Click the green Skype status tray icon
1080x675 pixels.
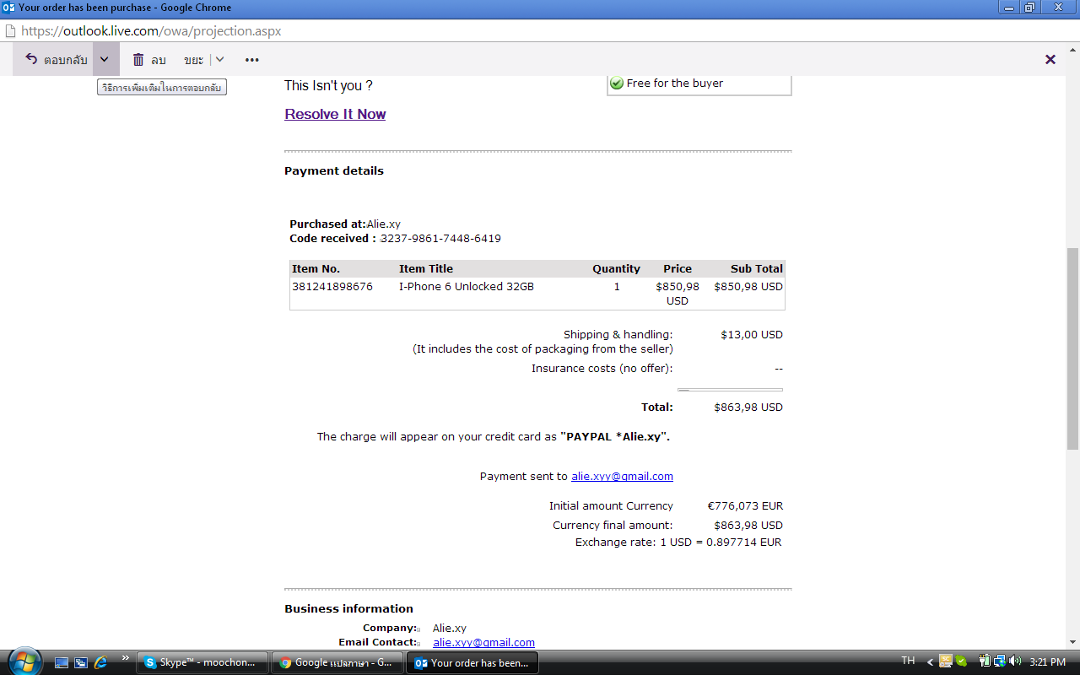tap(961, 661)
